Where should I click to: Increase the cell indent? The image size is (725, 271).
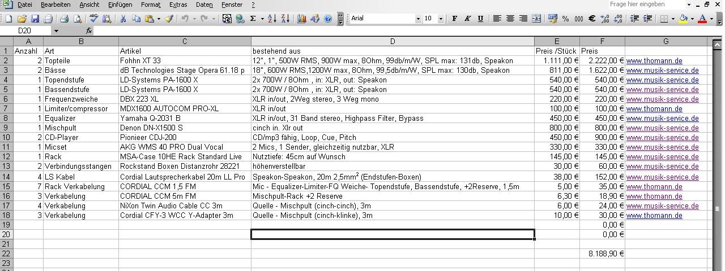coord(647,19)
